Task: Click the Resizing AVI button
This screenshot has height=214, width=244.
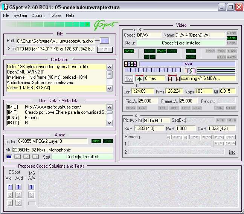Action: pyautogui.click(x=177, y=137)
